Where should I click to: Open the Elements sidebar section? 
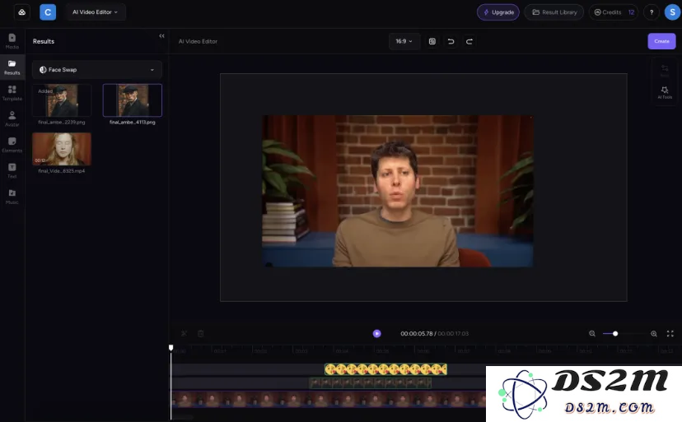tap(12, 145)
